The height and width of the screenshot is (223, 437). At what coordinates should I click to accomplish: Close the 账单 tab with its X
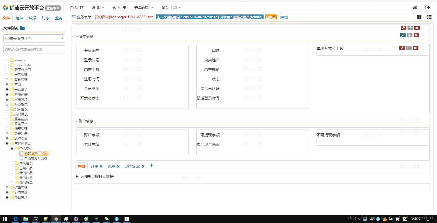pos(118,166)
